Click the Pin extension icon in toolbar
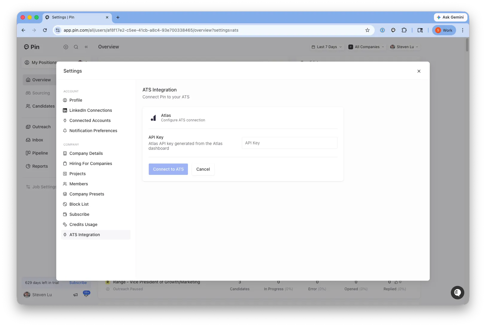This screenshot has width=486, height=327. (393, 30)
